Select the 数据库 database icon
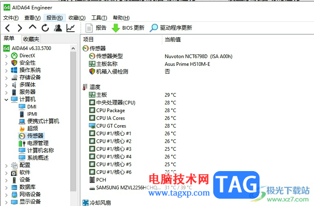This screenshot has height=206, width=314. pyautogui.click(x=14, y=187)
